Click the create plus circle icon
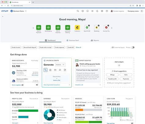Viewport: 145px width, 124px height. tap(83, 11)
